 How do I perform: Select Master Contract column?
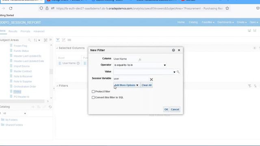23,71
